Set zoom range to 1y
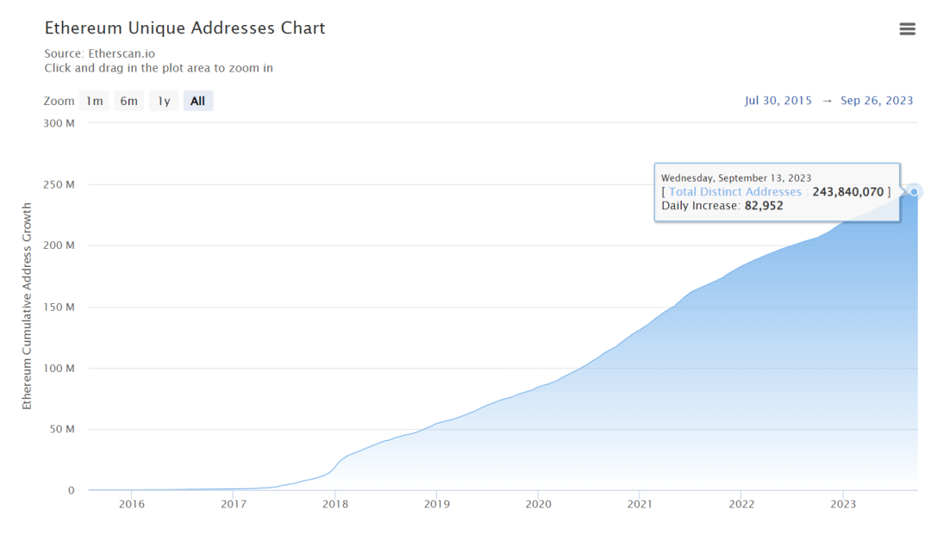 (163, 101)
